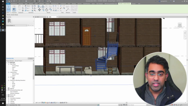The image size is (188, 106).
Task: Switch to the Annotate ribbon tab
Action: [x=41, y=4]
